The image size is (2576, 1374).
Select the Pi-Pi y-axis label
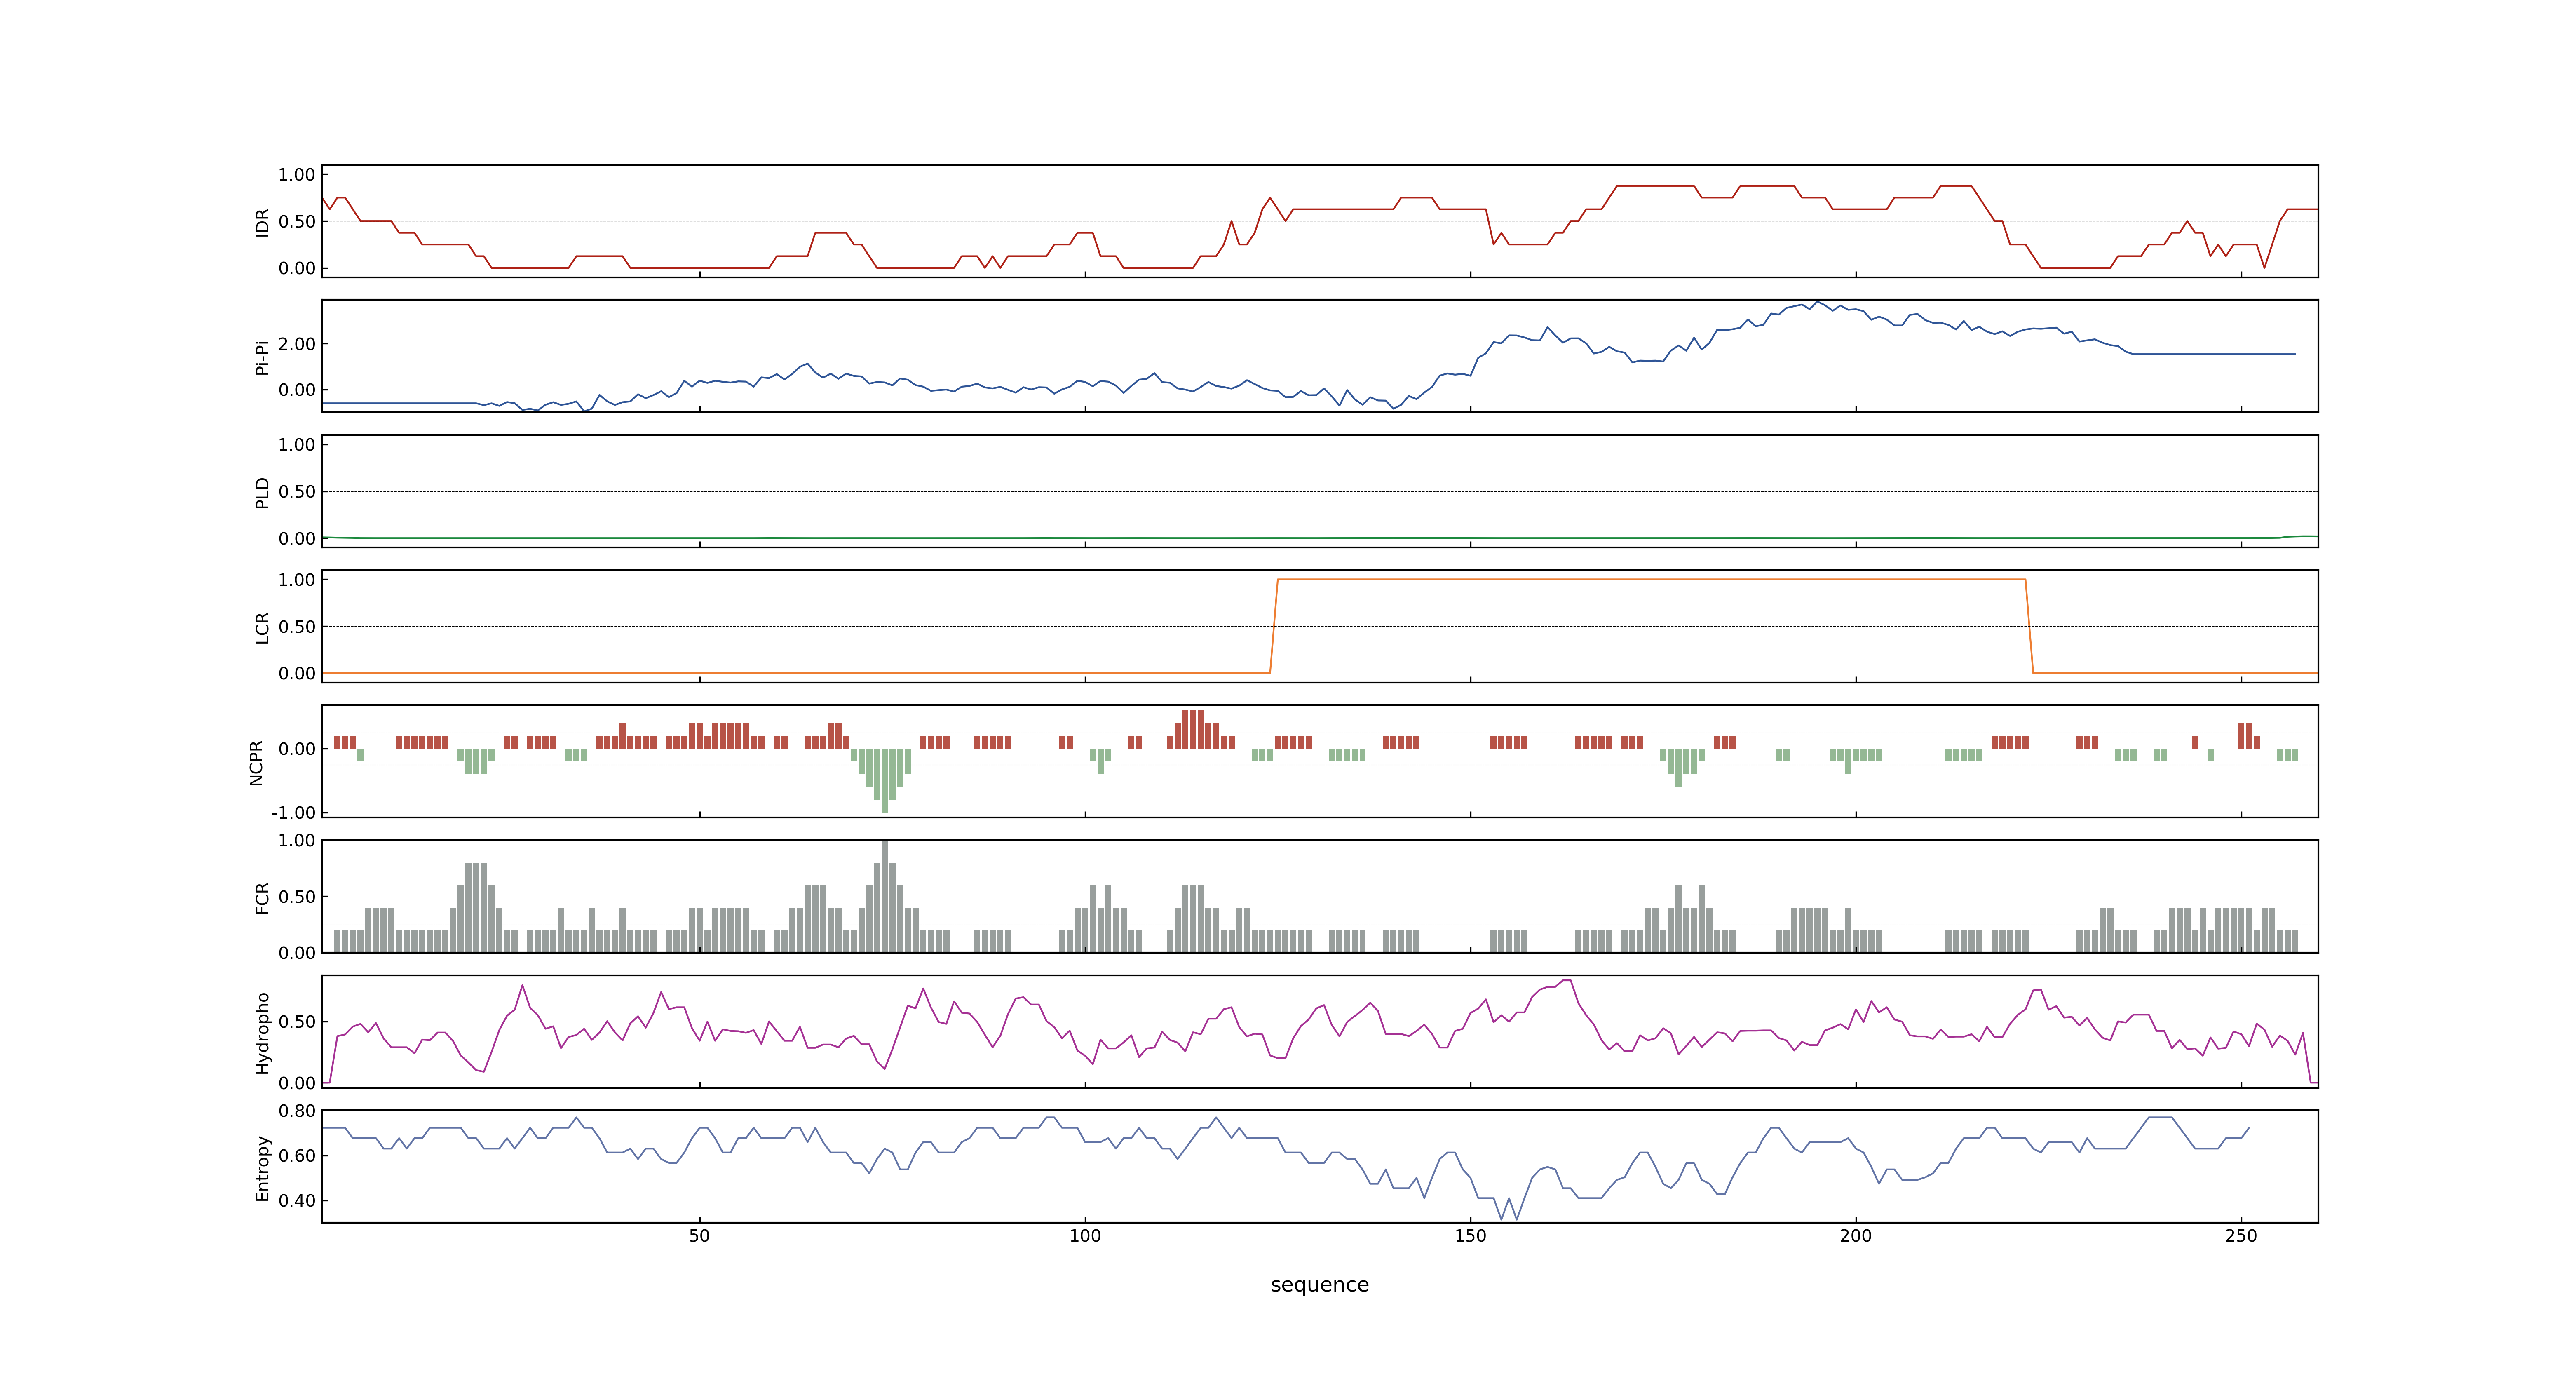click(262, 357)
